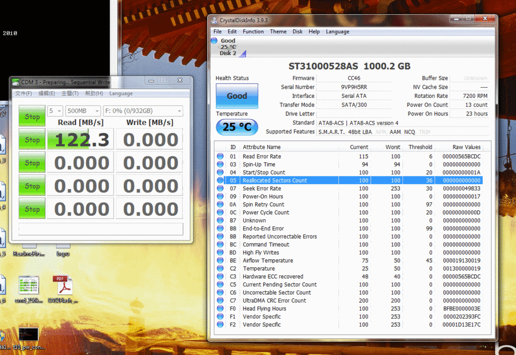Open the Language menu in CDM window
The width and height of the screenshot is (516, 355).
pyautogui.click(x=121, y=93)
